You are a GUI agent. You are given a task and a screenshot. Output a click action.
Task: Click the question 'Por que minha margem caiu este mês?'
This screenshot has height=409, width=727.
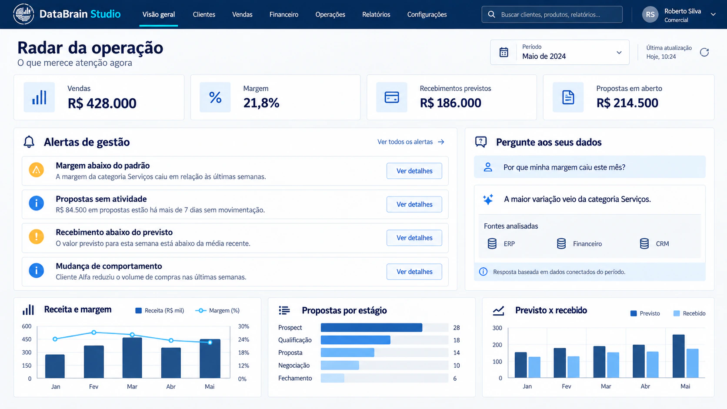[x=564, y=167]
